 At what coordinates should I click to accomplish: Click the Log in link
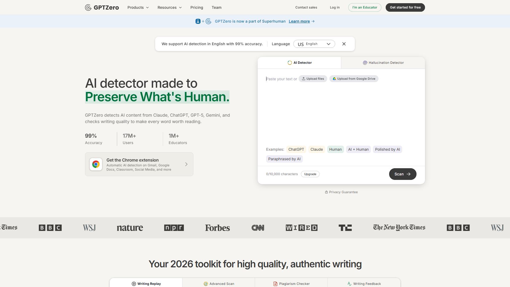[x=335, y=7]
